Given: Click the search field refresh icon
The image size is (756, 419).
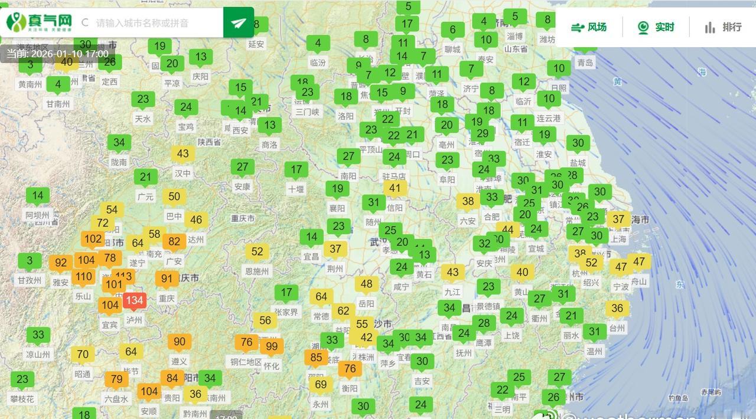Looking at the screenshot, I should [85, 23].
